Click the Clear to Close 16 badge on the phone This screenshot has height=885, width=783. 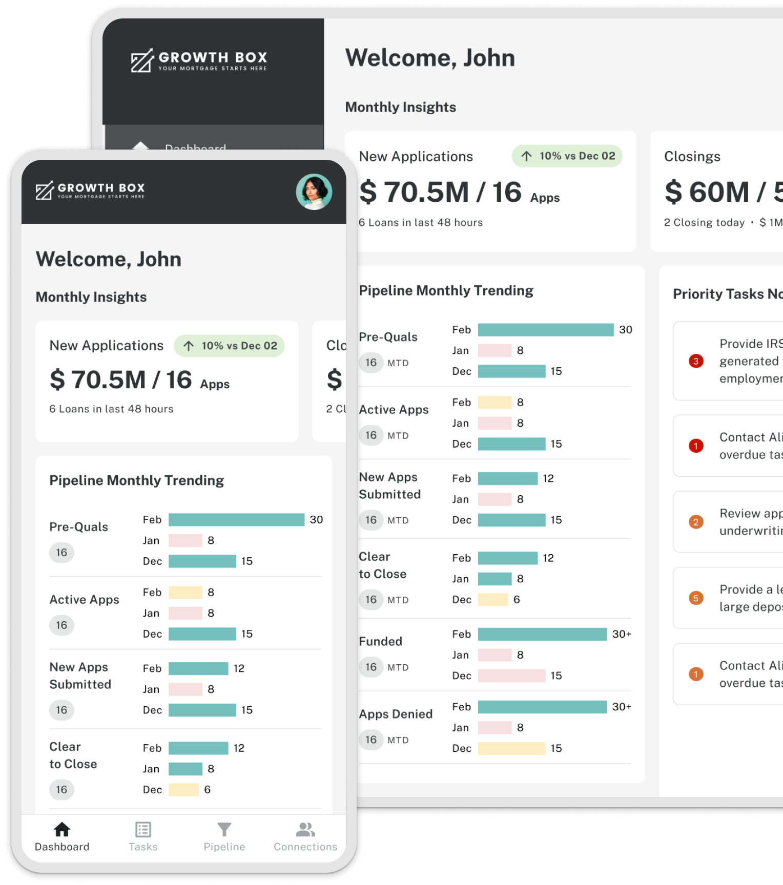click(x=61, y=790)
